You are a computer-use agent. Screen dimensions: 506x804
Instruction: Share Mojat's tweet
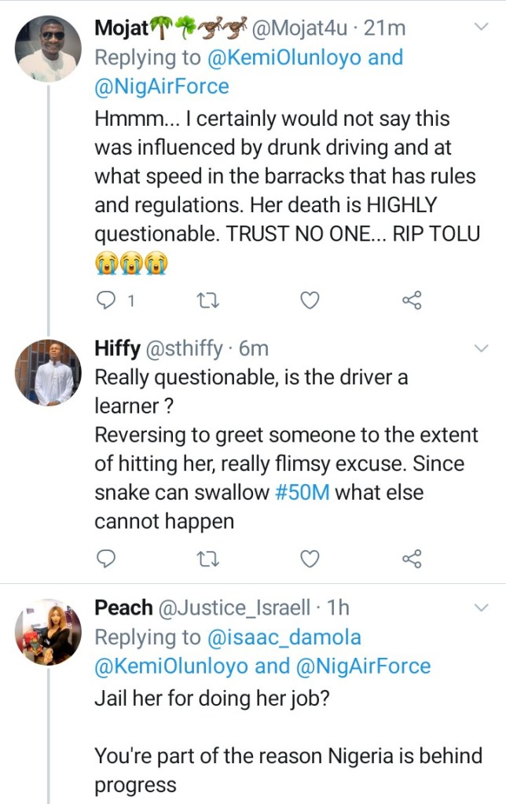click(412, 299)
